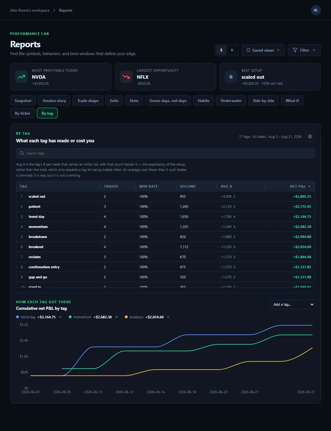Click the momentum green legend dot
The image size is (331, 431).
[x=70, y=317]
